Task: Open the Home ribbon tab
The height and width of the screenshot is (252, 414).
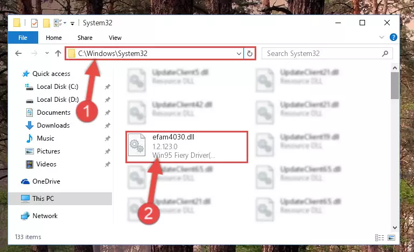Action: 54,38
